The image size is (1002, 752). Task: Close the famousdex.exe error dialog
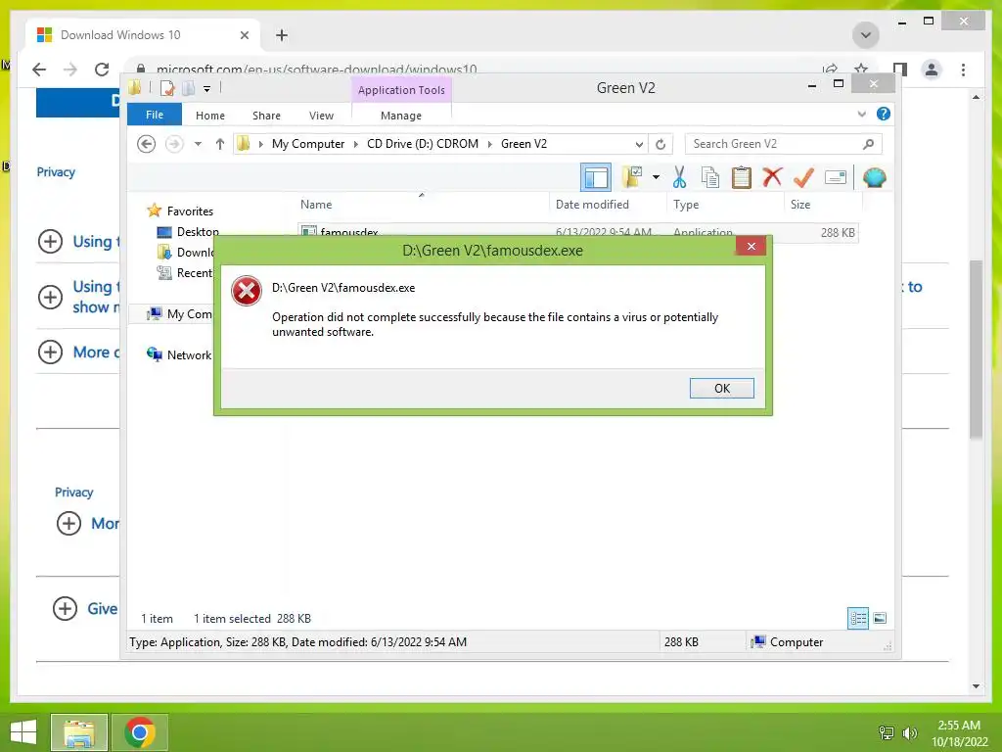[x=751, y=246]
